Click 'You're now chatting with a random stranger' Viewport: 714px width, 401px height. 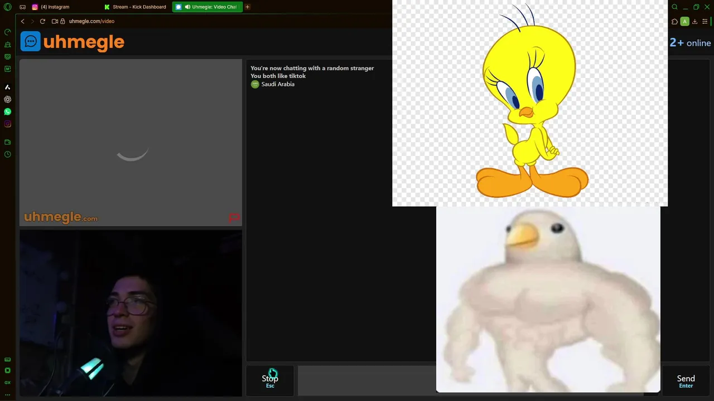(x=312, y=68)
